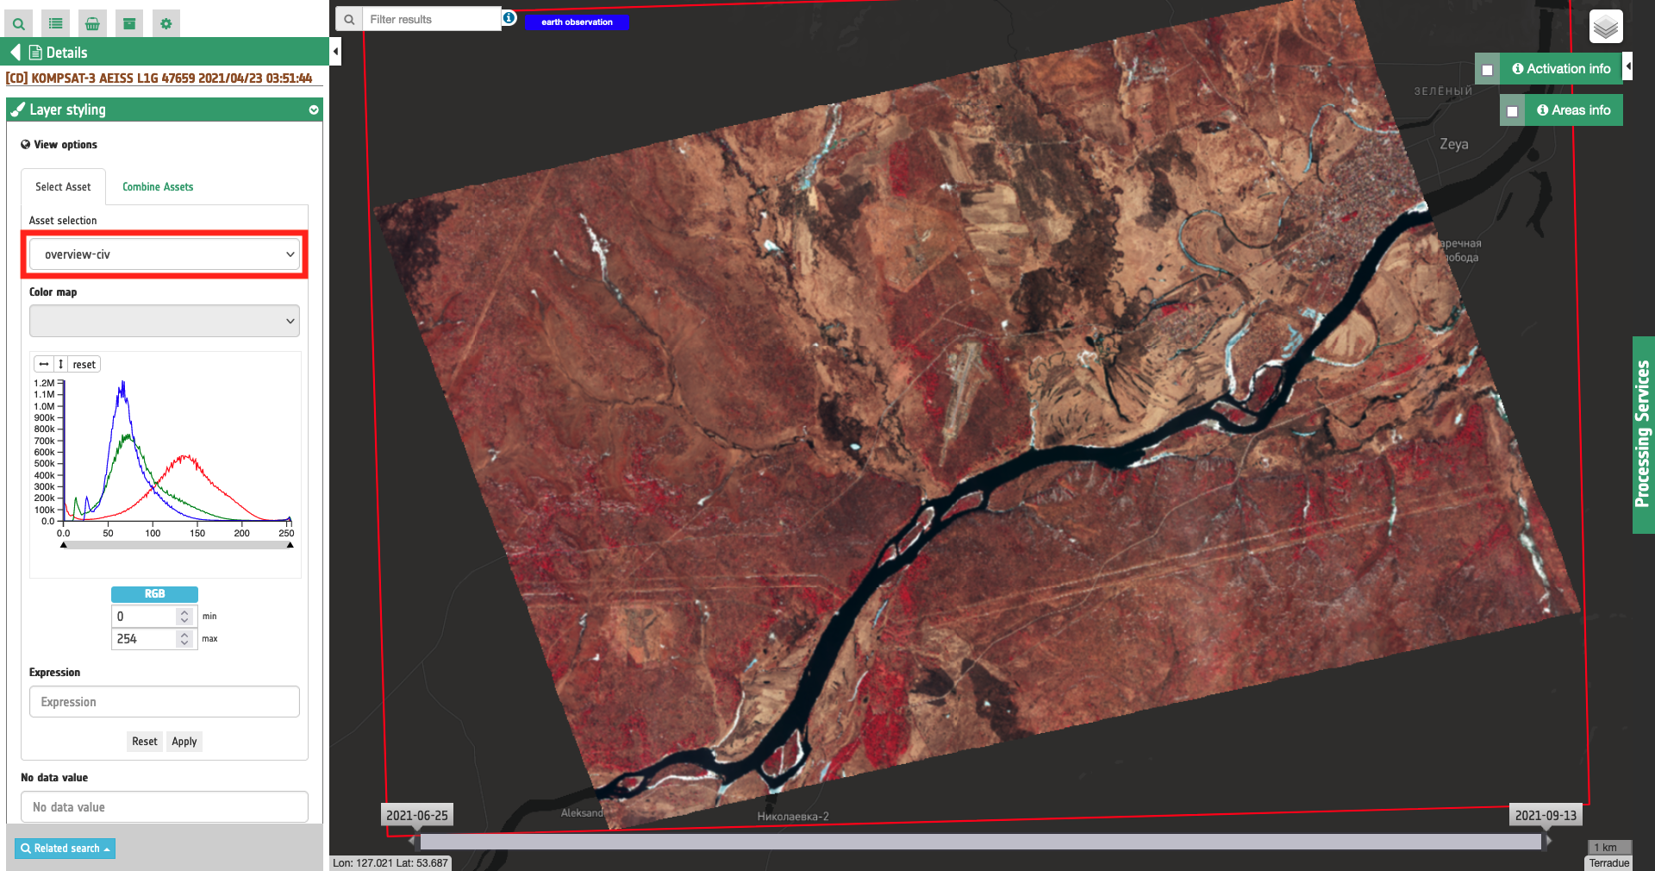The height and width of the screenshot is (871, 1655).
Task: Open the Processing Services side tab
Action: pos(1643,434)
